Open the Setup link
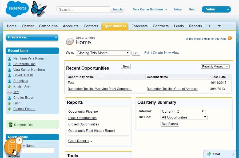This screenshot has width=239, height=158. [178, 9]
